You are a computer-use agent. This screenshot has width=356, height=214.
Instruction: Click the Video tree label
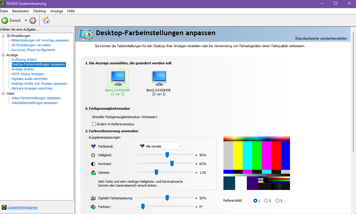tap(10, 93)
